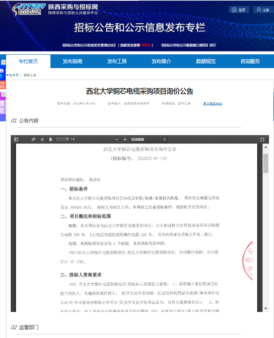Click the 注册 register button
Screen dimensions: 274x338
pyautogui.click(x=263, y=10)
